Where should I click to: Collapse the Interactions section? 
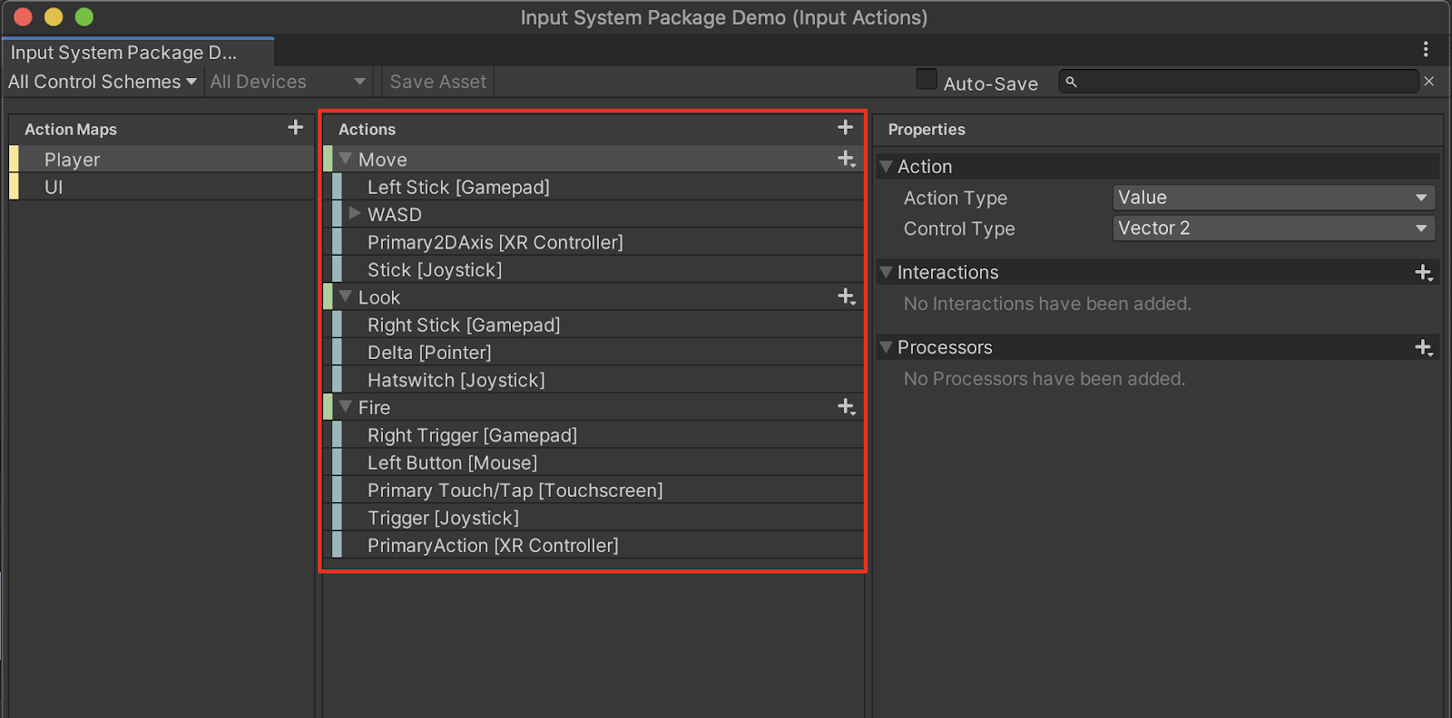pyautogui.click(x=887, y=272)
